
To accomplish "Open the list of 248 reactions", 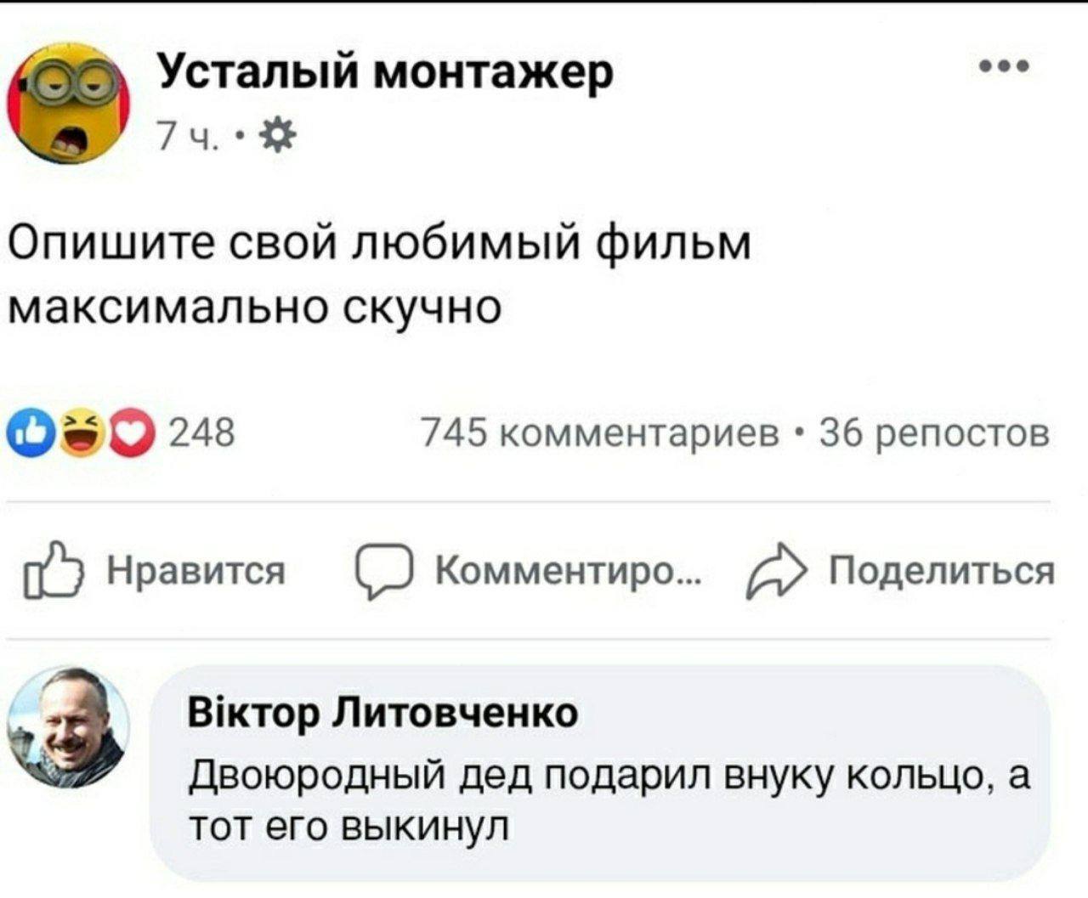I will 201,433.
